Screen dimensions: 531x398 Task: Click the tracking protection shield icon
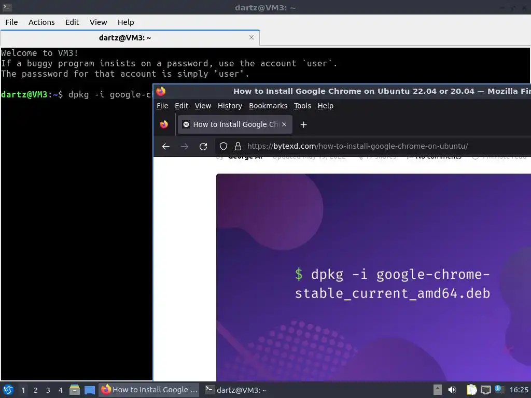223,146
